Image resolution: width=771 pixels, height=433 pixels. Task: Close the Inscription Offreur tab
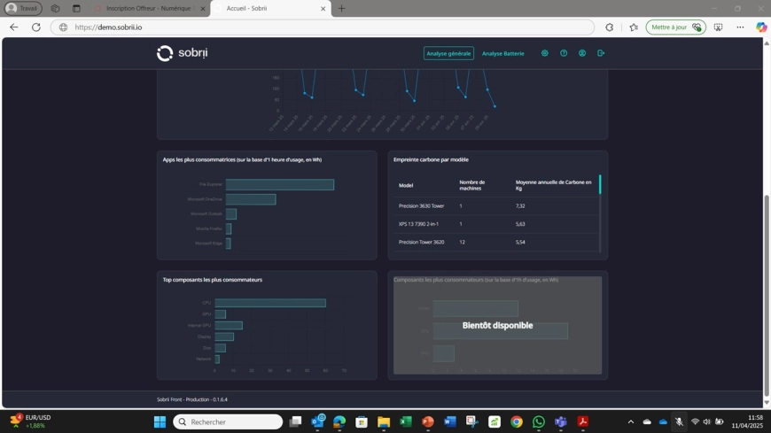(x=203, y=8)
